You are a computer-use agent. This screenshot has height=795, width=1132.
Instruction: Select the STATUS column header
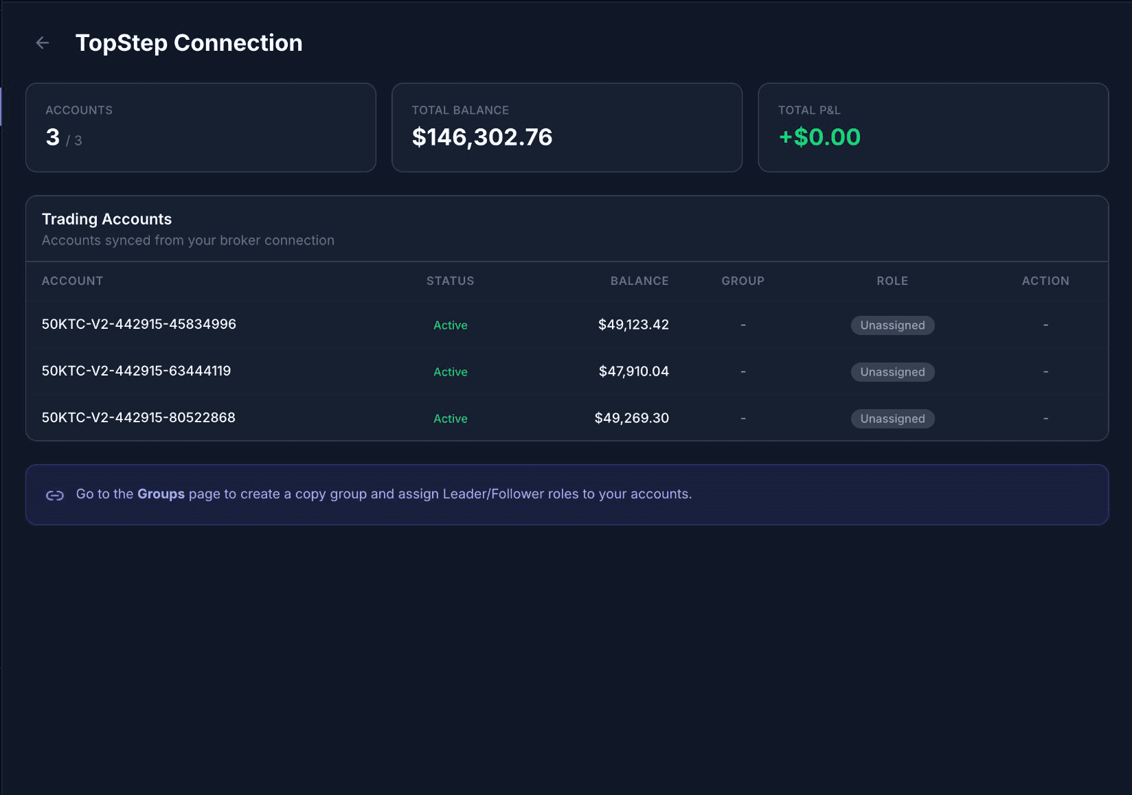click(450, 281)
